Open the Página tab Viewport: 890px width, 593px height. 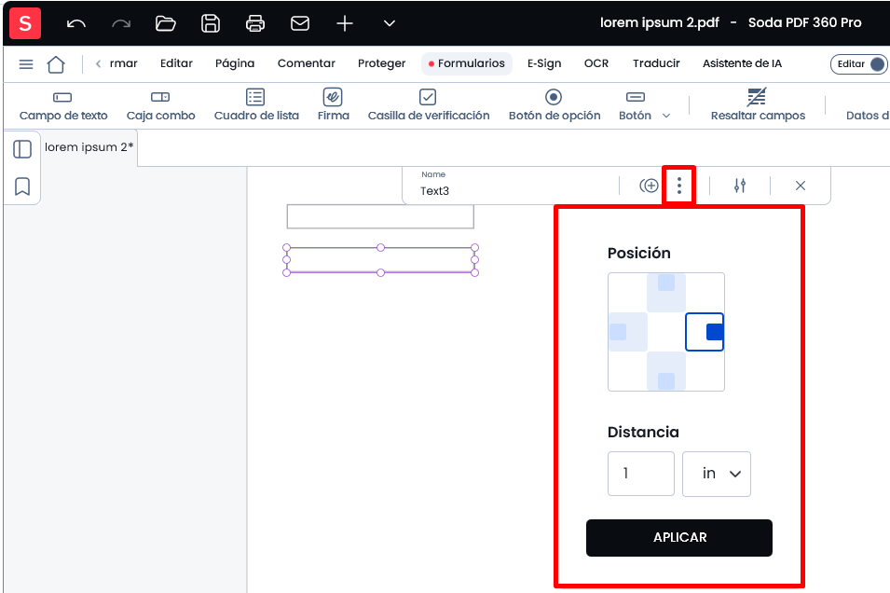coord(235,63)
